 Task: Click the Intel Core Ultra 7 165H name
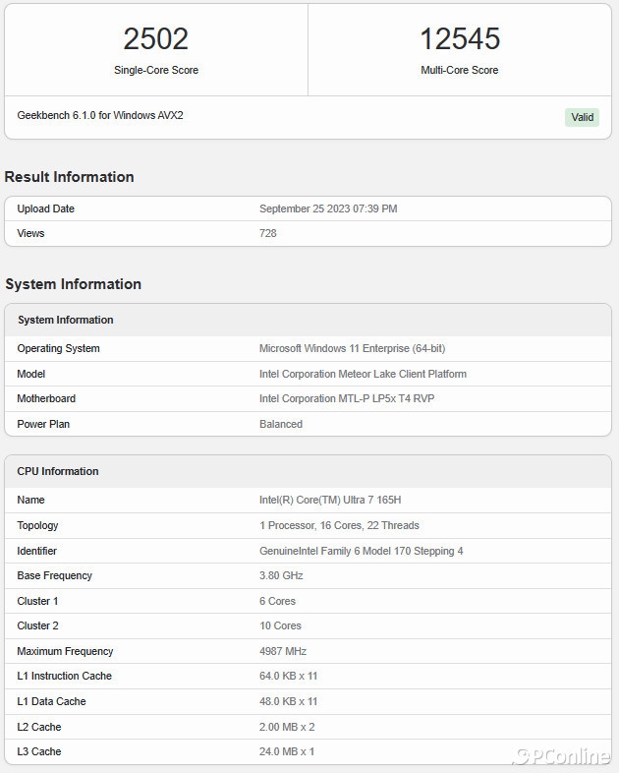(x=333, y=501)
